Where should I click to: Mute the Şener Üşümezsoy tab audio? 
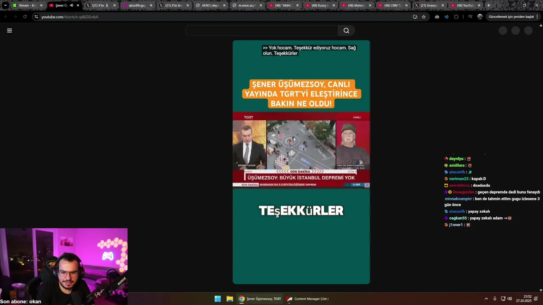click(71, 6)
